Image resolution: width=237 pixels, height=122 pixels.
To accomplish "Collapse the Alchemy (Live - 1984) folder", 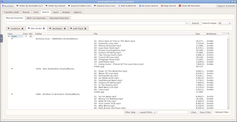I will pos(12,39).
